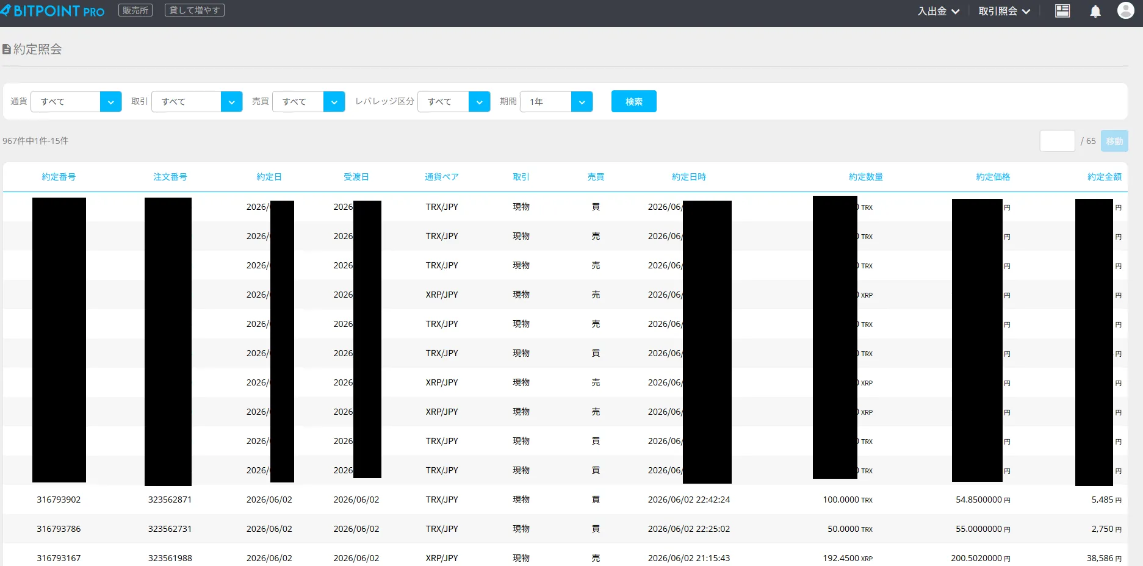Sort by 約定日時 column header
Screen dimensions: 1143x566
point(689,177)
